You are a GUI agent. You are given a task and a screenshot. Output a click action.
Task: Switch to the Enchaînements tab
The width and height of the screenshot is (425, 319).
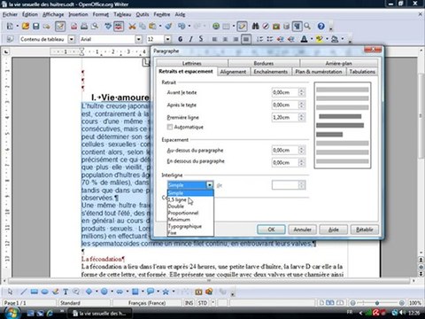tap(270, 72)
